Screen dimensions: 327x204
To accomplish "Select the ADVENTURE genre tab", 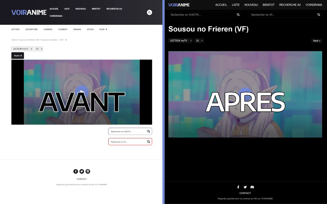I will click(31, 29).
